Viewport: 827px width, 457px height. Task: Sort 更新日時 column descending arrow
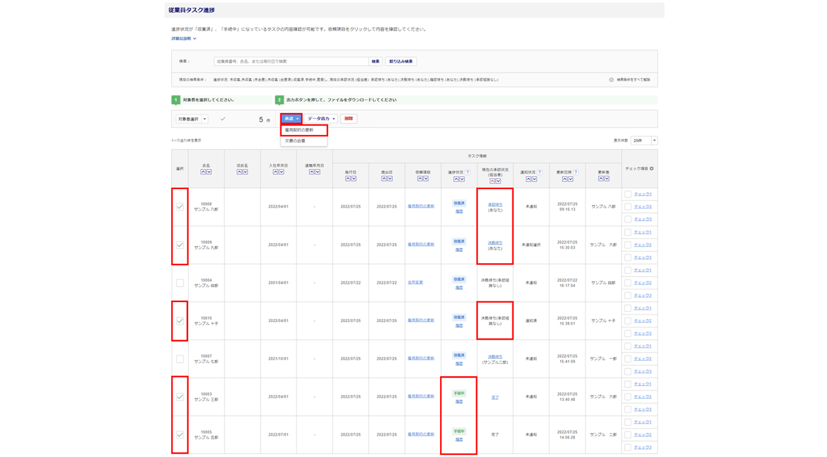pyautogui.click(x=570, y=179)
